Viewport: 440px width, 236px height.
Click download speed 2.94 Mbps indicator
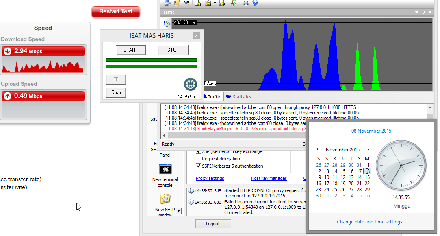coord(43,51)
